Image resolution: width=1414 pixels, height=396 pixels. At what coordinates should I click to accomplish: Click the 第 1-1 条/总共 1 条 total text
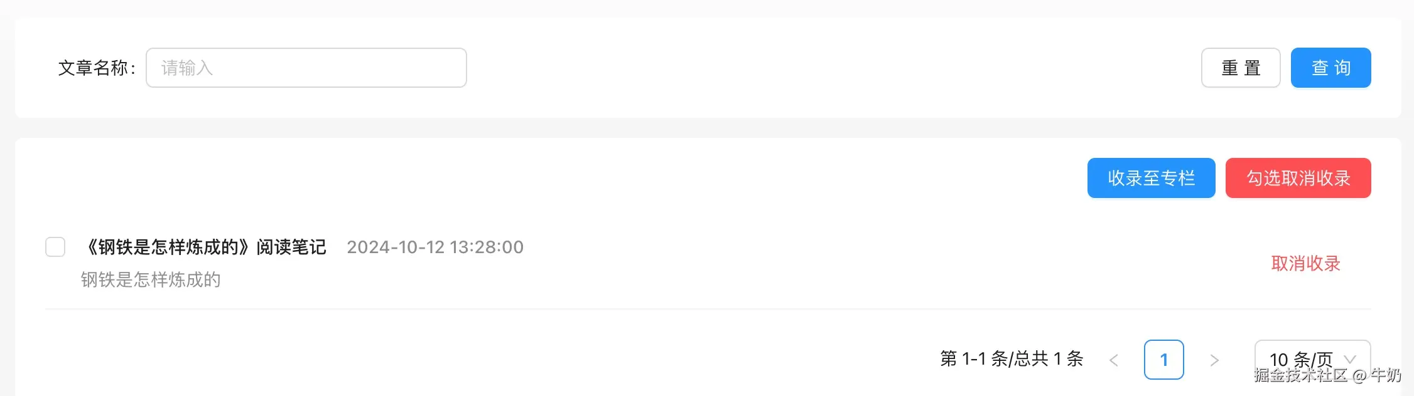(1012, 358)
